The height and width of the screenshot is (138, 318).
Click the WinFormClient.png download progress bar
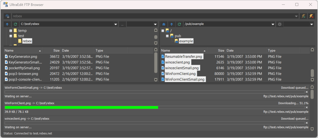154,107
